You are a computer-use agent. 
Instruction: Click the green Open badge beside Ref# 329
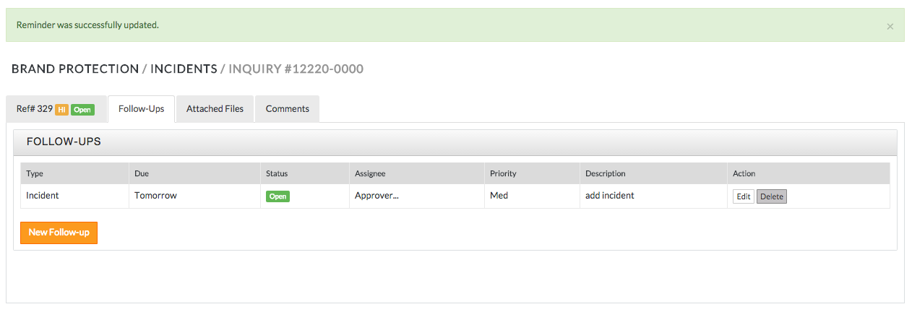coord(82,110)
